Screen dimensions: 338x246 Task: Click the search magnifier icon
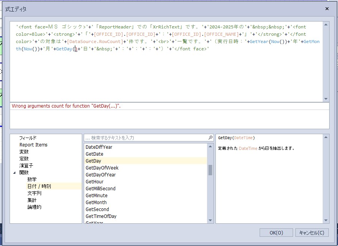pyautogui.click(x=210, y=138)
